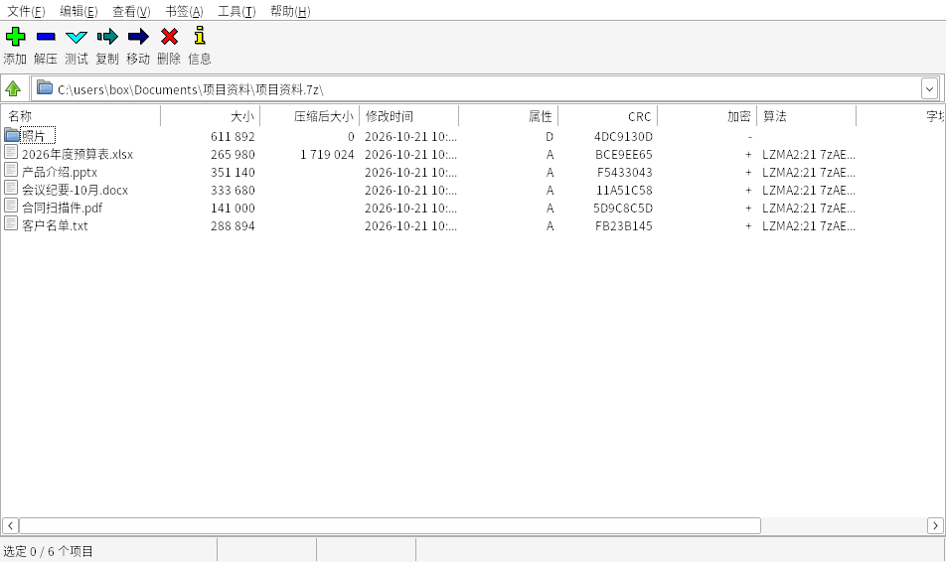Viewport: 946px width, 562px height.
Task: Click file icon of 产品介绍.pptx
Action: pos(11,170)
